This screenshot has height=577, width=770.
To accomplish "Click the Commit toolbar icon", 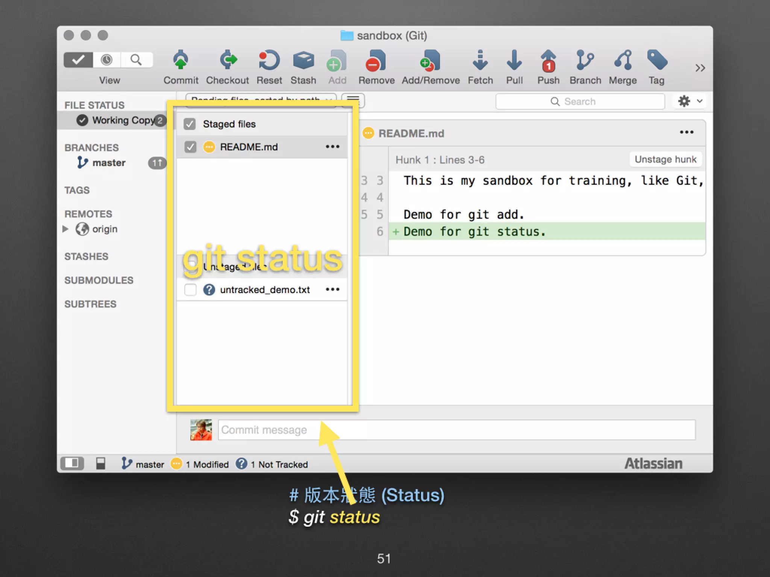I will pos(181,61).
